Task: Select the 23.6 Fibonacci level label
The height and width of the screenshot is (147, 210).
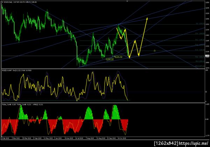Action: 200,34
